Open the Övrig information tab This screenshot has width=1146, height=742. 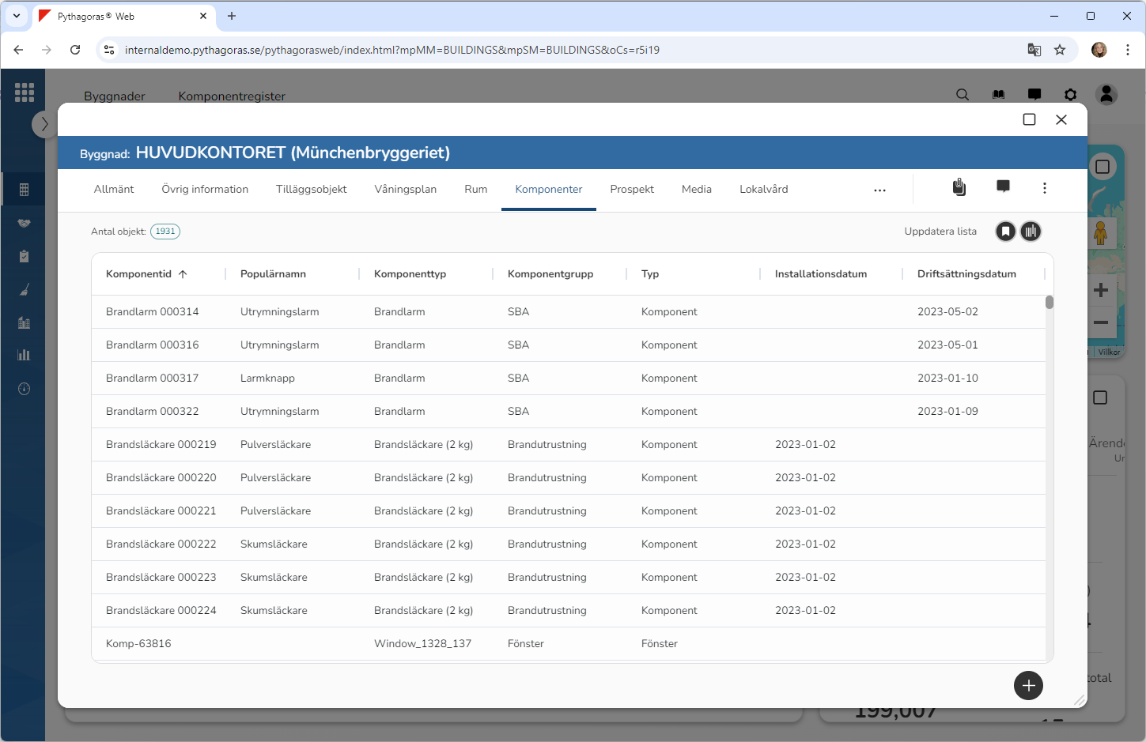pyautogui.click(x=205, y=190)
